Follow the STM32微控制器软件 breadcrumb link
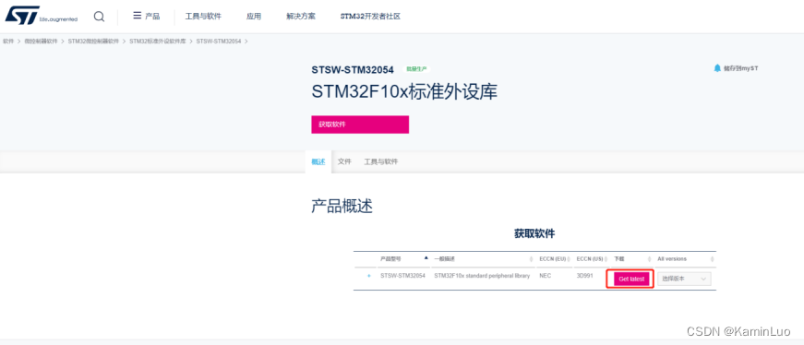 pos(93,41)
